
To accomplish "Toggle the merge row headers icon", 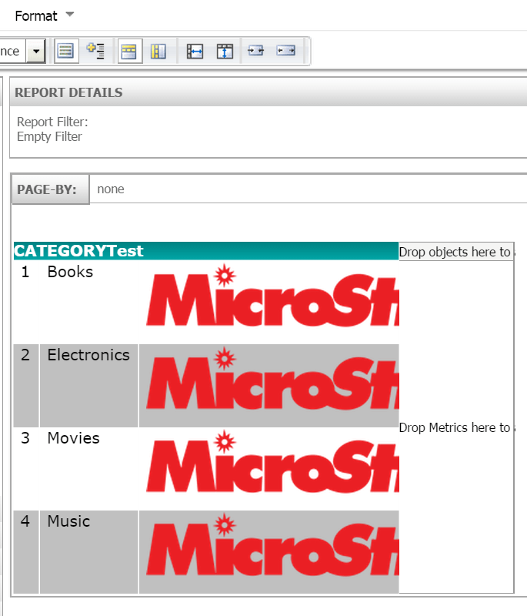I will tap(158, 51).
